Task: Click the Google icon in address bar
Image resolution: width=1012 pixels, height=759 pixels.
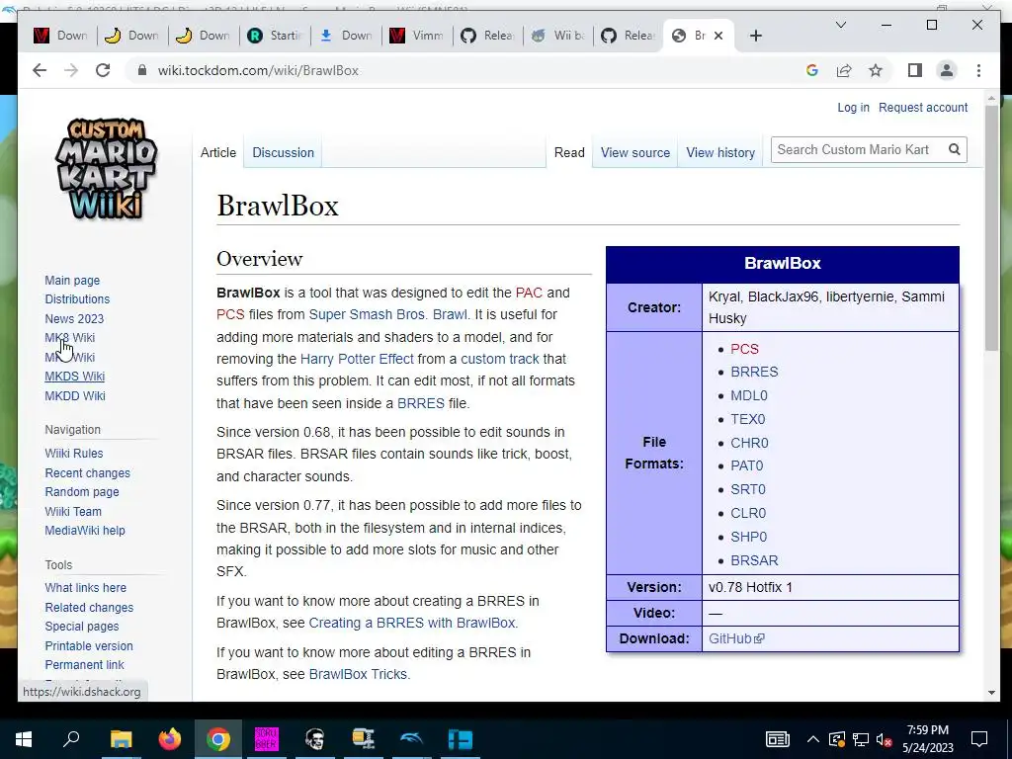Action: tap(812, 70)
